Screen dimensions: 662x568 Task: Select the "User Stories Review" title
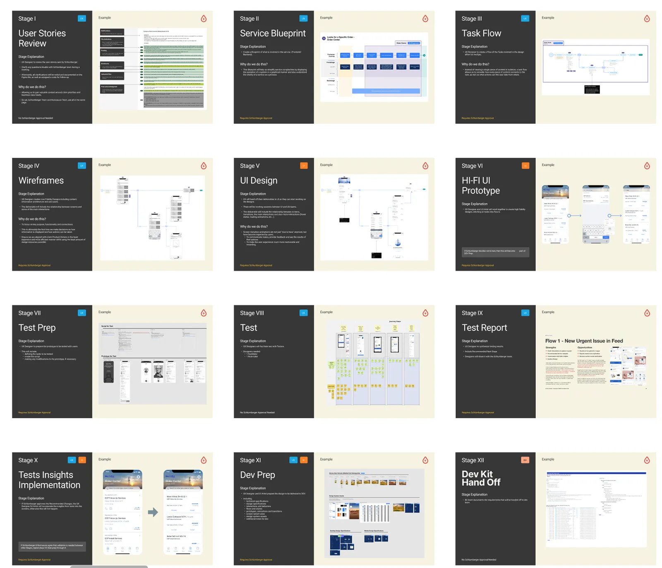(42, 38)
